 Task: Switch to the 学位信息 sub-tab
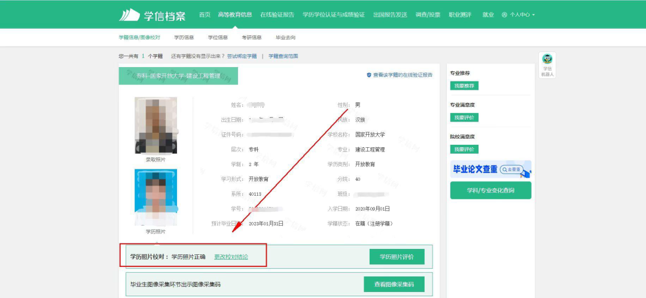[x=218, y=38]
